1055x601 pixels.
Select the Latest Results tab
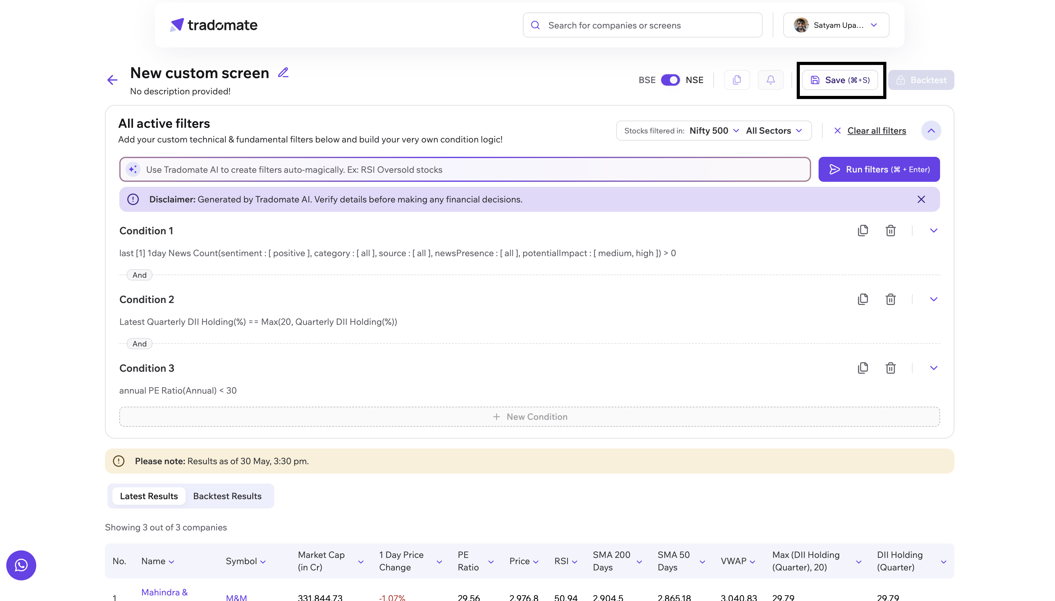(149, 496)
